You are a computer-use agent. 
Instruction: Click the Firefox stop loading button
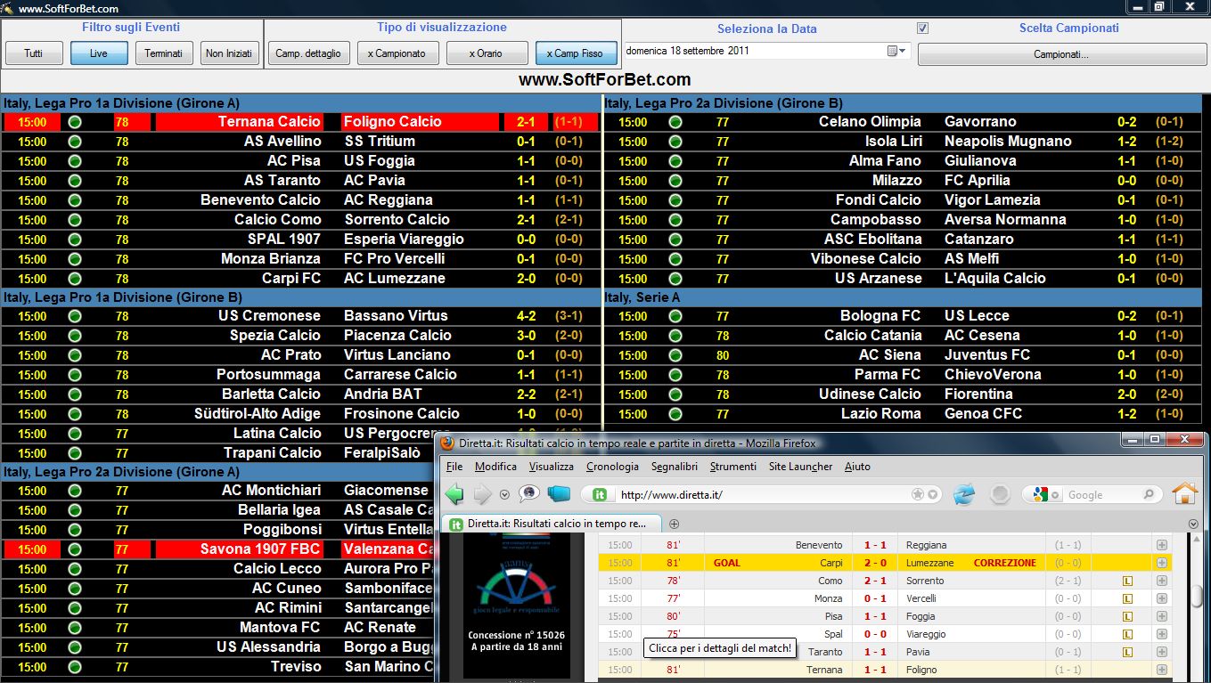pos(1000,494)
